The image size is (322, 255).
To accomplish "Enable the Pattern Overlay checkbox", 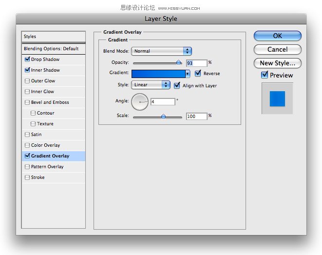I will click(27, 167).
